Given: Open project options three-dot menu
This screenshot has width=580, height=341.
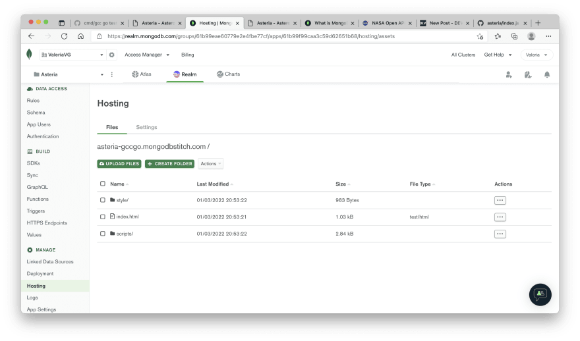Looking at the screenshot, I should coord(111,74).
